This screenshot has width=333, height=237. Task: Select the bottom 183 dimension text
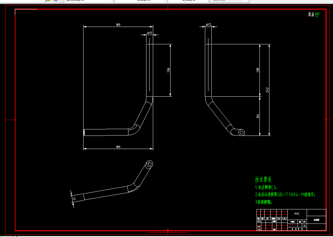118,147
